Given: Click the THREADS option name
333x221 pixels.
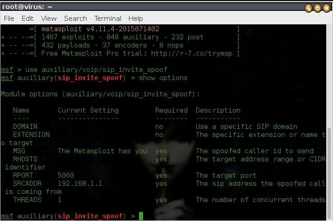Looking at the screenshot, I should (27, 200).
